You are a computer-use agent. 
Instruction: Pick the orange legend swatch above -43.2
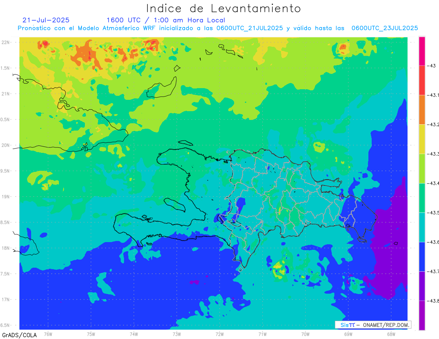point(422,110)
